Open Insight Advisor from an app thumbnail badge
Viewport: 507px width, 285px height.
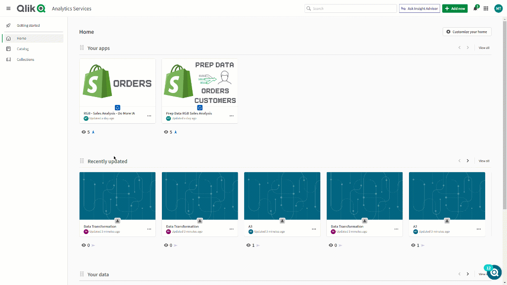(x=117, y=107)
